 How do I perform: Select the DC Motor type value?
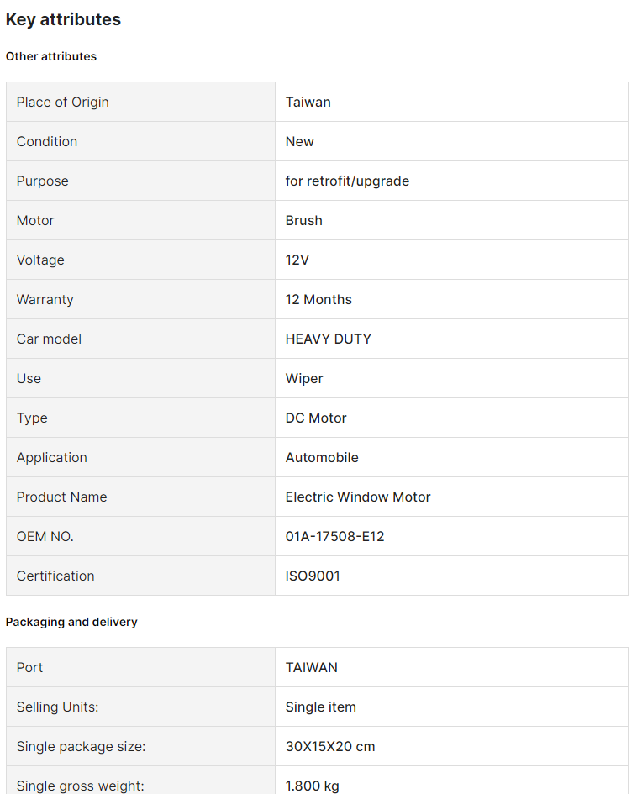pyautogui.click(x=316, y=418)
